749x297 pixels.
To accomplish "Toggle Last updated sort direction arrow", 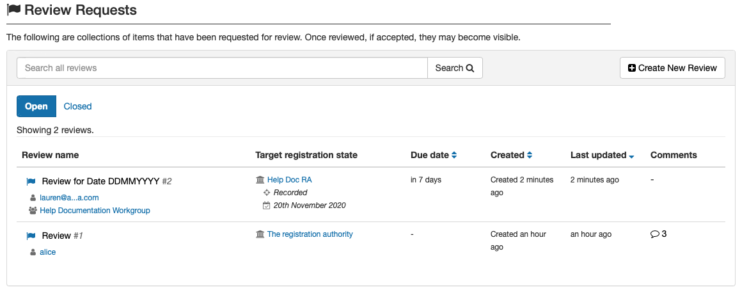I will click(631, 156).
